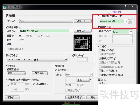The width and height of the screenshot is (140, 105).
Task: Open the disabled 质量 dropdown
Action: coord(122,36)
